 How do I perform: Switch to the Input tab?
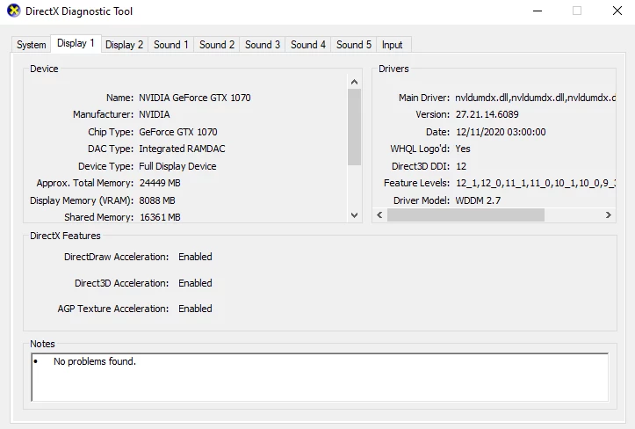click(392, 45)
